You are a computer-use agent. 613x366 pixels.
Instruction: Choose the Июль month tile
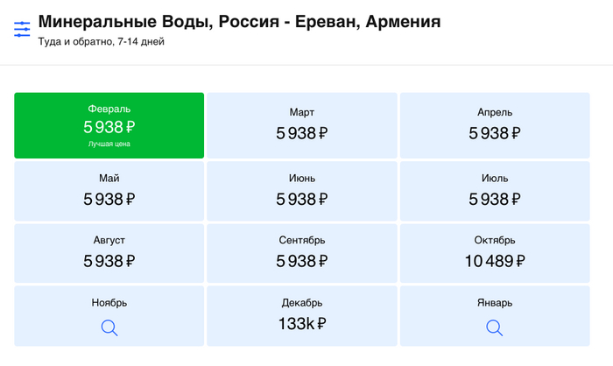click(495, 190)
